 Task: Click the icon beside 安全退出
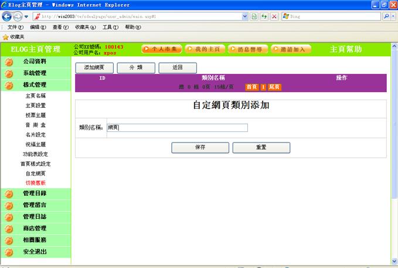pos(9,252)
